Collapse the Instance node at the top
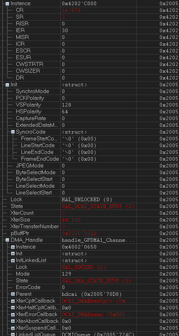179x336 pixels. 8,4
